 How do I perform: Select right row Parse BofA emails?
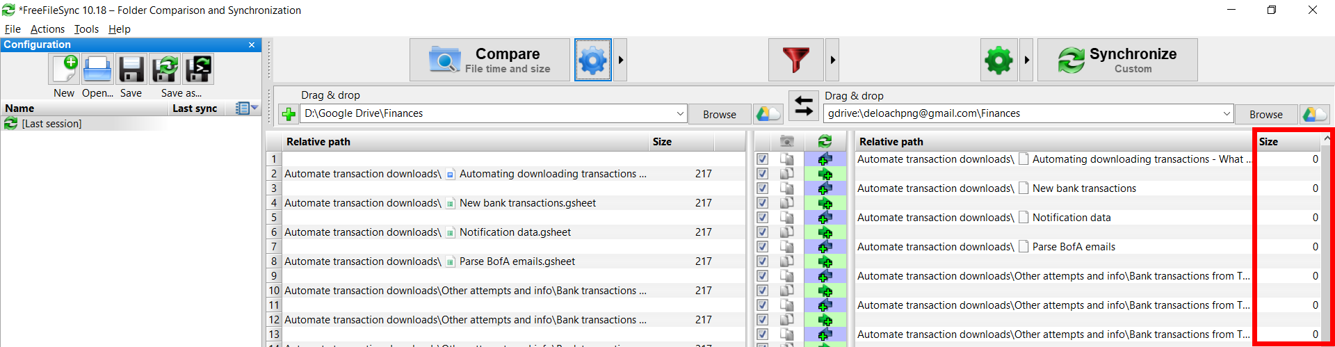click(1088, 247)
